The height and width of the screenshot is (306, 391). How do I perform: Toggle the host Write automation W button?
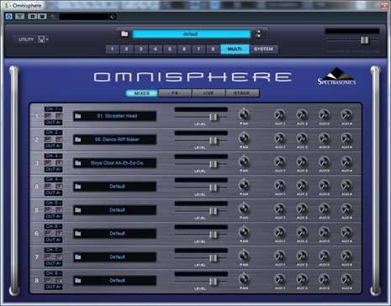(42, 17)
